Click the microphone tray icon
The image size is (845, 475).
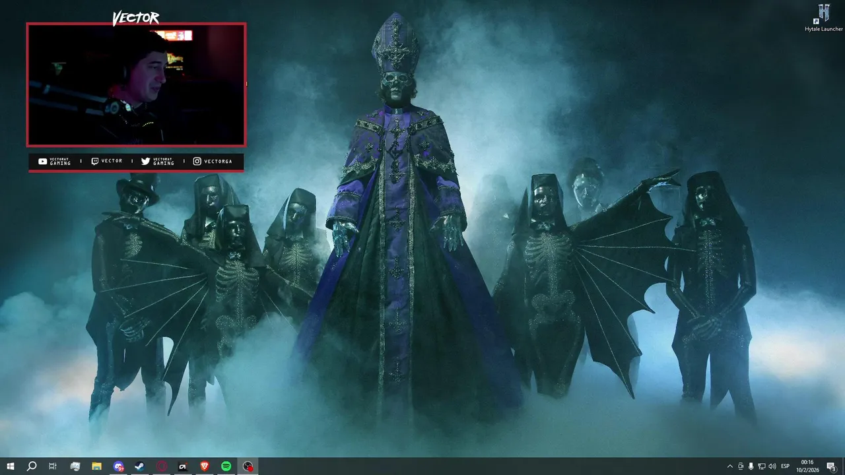(x=751, y=466)
